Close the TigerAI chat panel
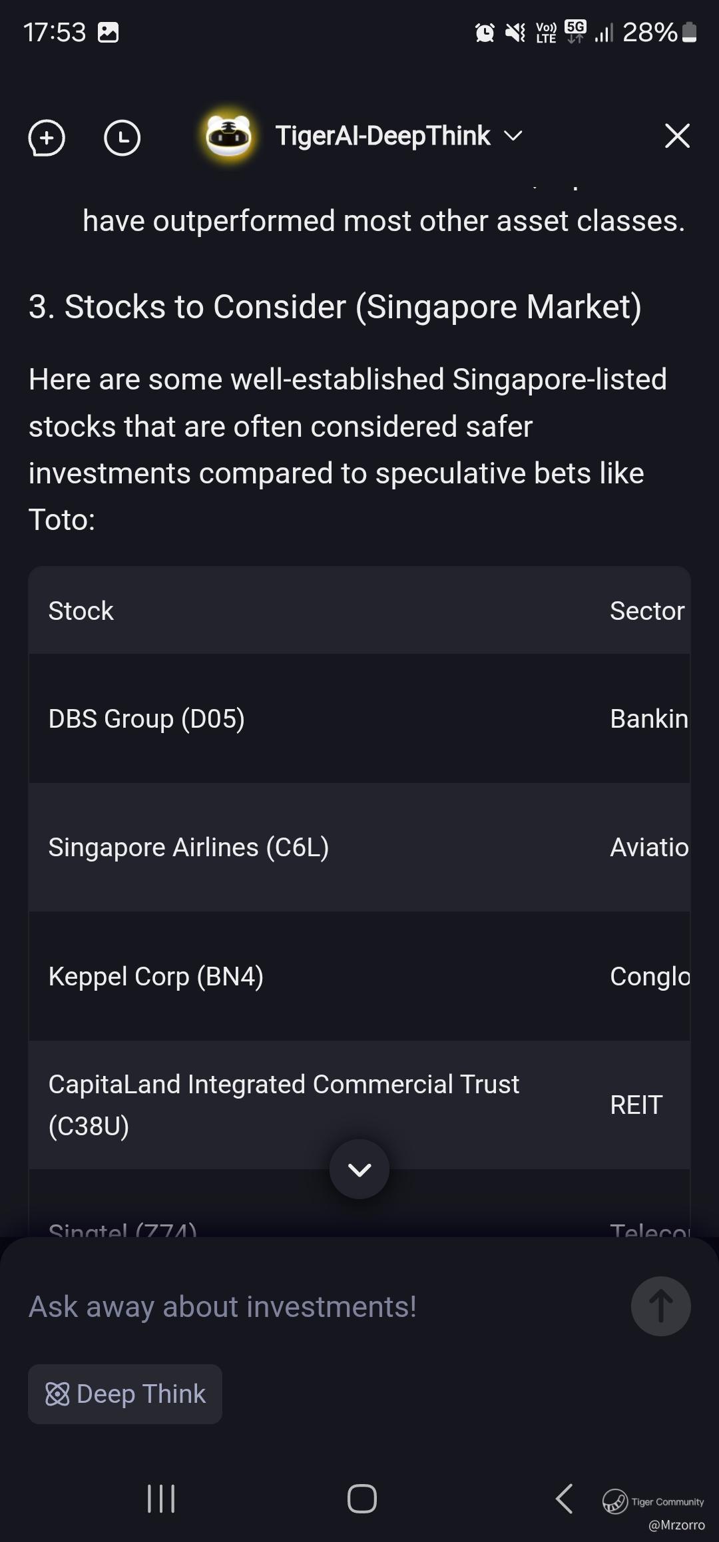The width and height of the screenshot is (719, 1542). tap(677, 136)
